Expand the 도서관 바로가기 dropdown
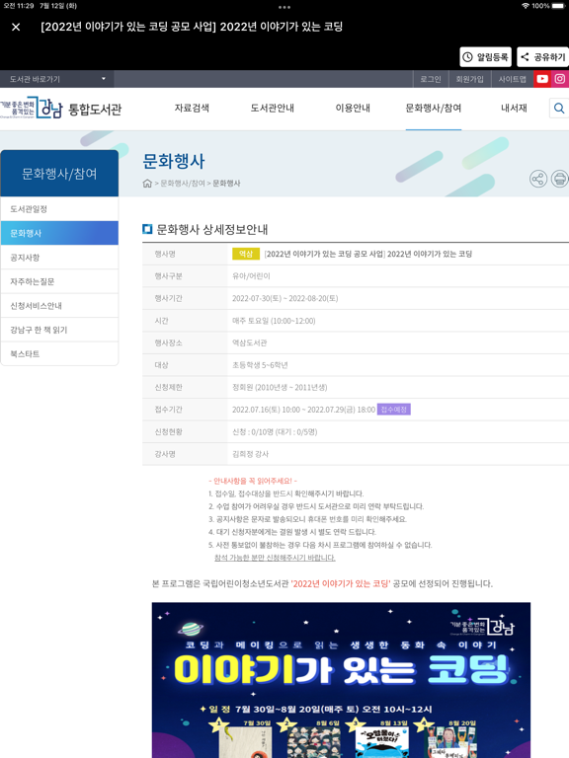 56,79
